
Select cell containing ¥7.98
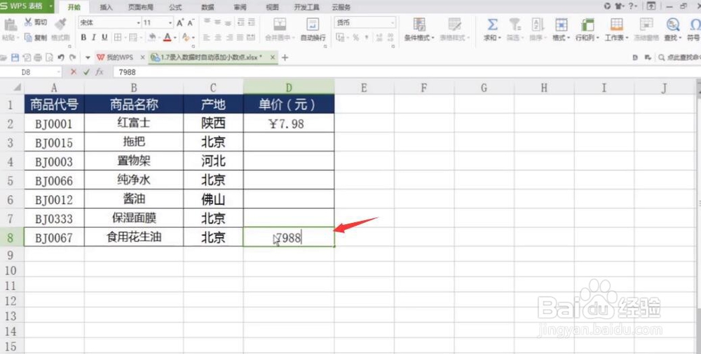coord(289,123)
